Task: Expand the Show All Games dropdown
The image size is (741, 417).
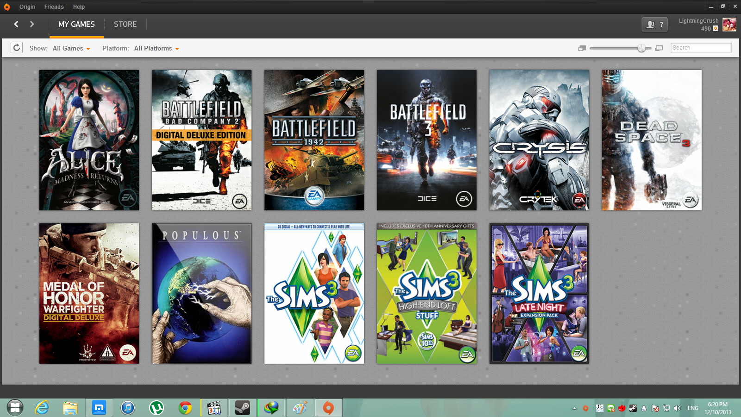Action: pos(71,48)
